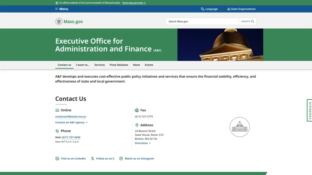Image resolution: width=312 pixels, height=175 pixels.
Task: Click the Language menu text
Action: (212, 9)
